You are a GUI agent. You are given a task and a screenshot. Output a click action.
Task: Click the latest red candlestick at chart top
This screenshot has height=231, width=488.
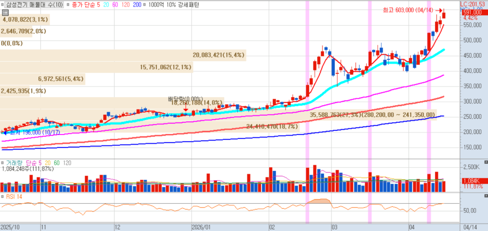(x=444, y=15)
